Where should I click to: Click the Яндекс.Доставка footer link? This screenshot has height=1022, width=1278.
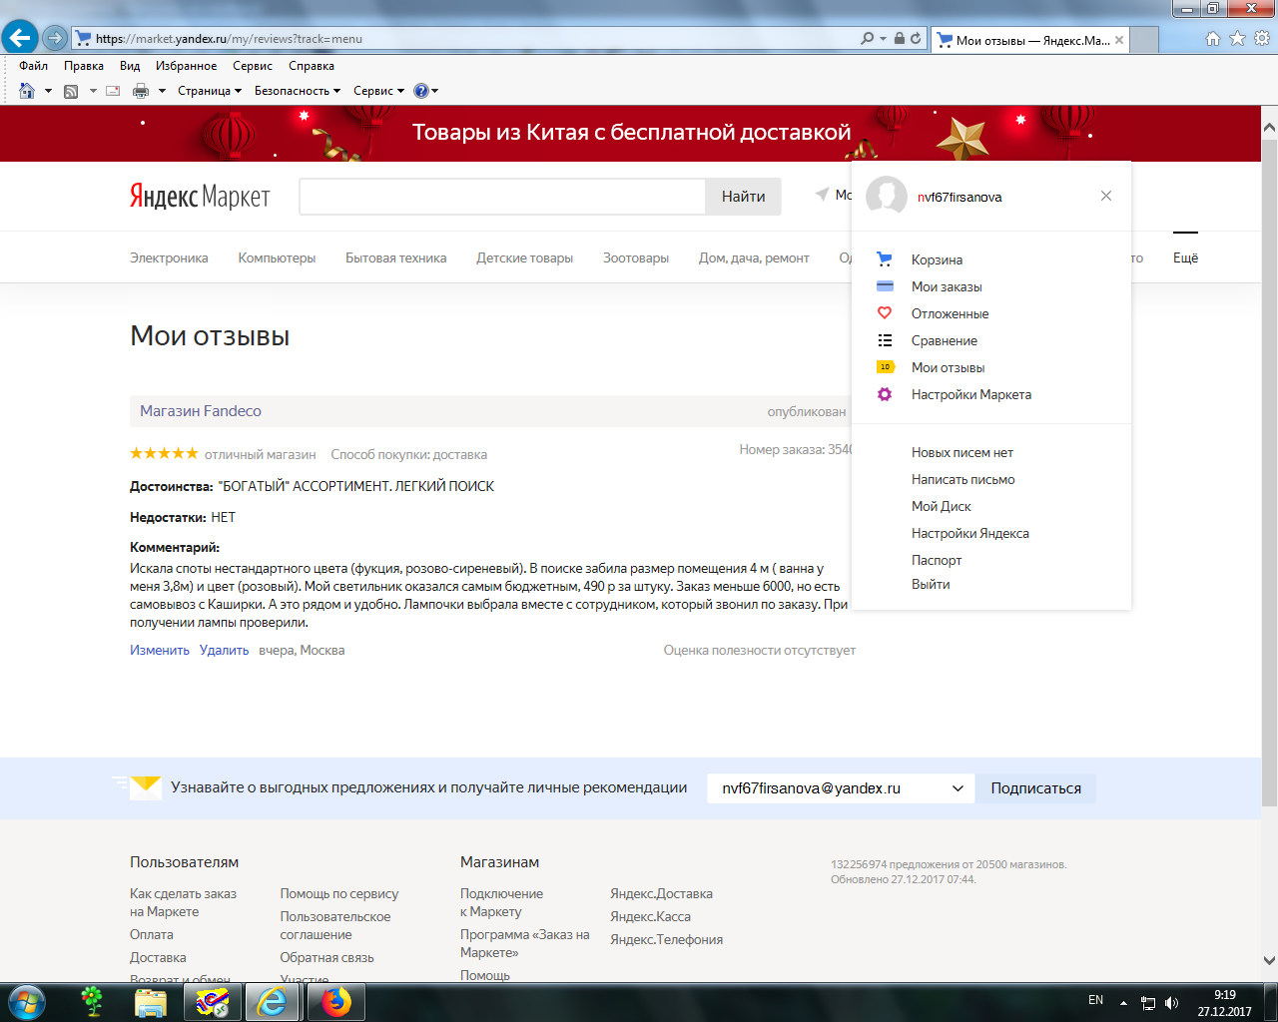pos(662,893)
